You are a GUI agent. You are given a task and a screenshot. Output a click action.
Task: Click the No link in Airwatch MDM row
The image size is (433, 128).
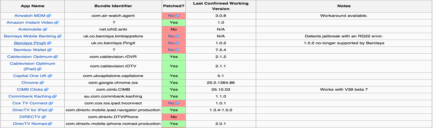pos(171,16)
